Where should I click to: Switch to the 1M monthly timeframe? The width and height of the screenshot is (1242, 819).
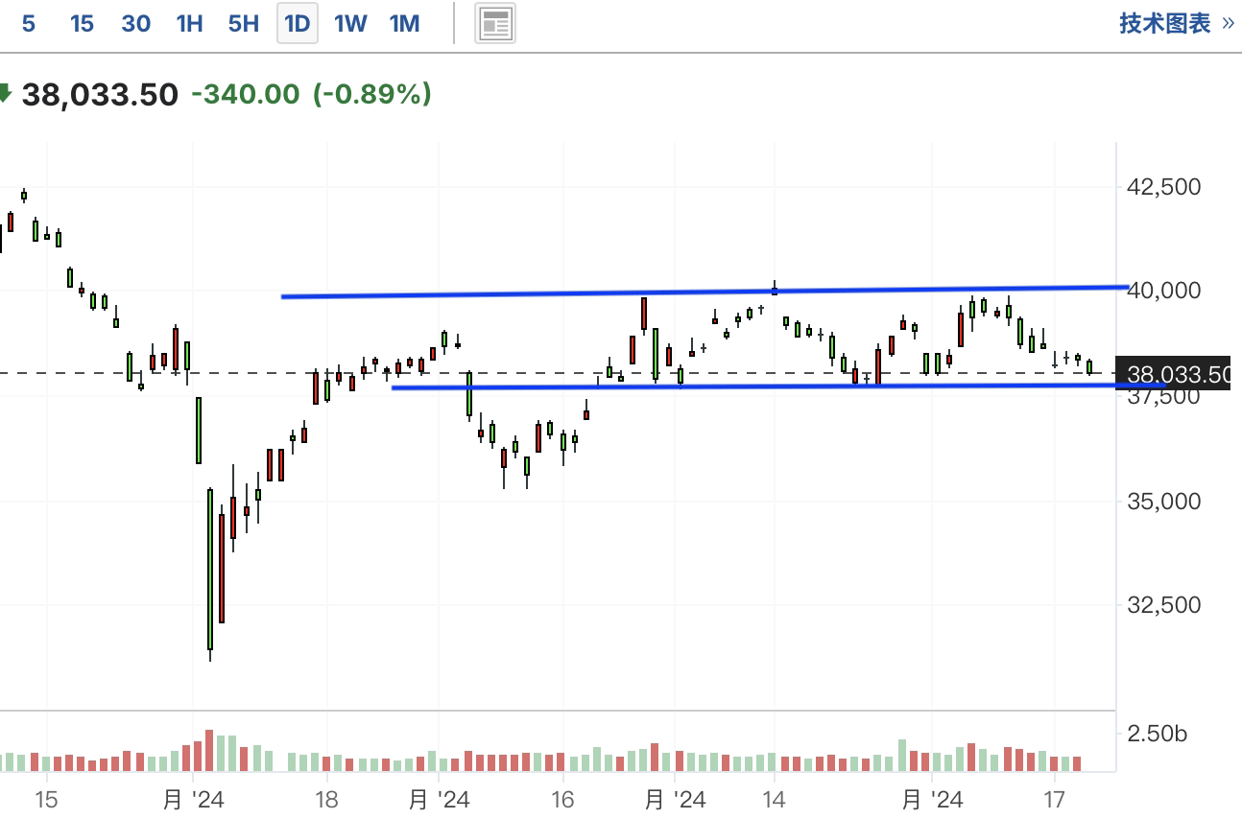tap(405, 24)
